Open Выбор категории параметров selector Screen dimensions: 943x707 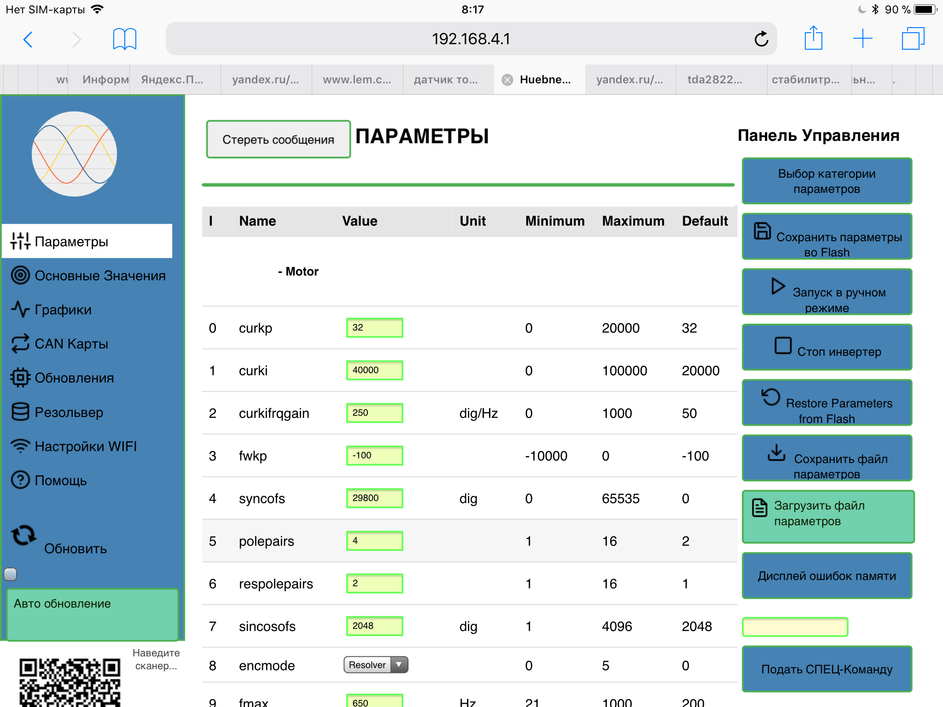827,181
